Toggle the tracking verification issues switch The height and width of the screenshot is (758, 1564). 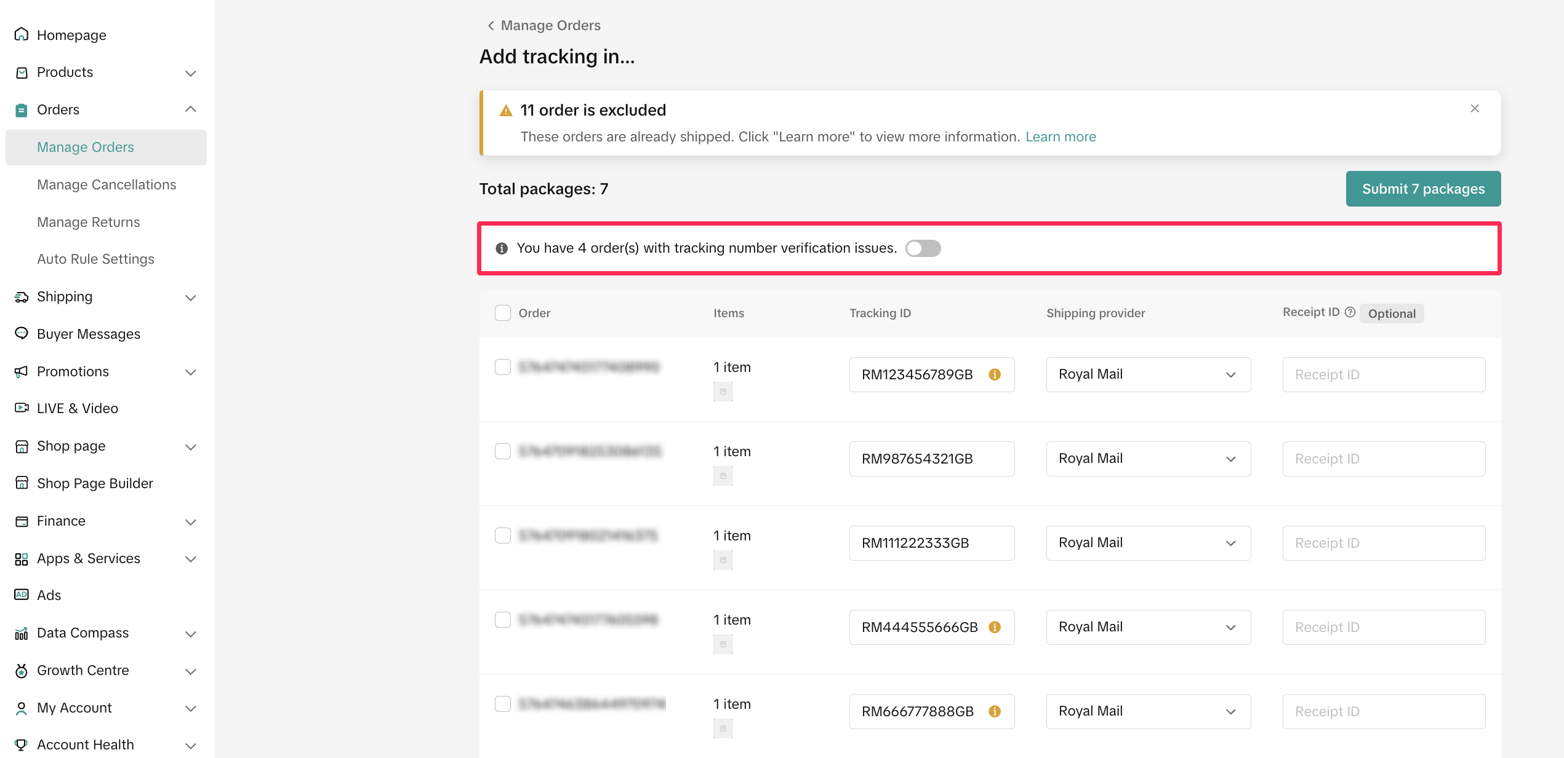[x=923, y=248]
